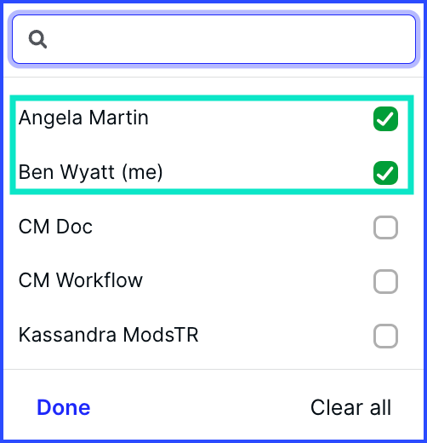427x443 pixels.
Task: Pick the Kassandra ModsTR name in list
Action: 109,335
